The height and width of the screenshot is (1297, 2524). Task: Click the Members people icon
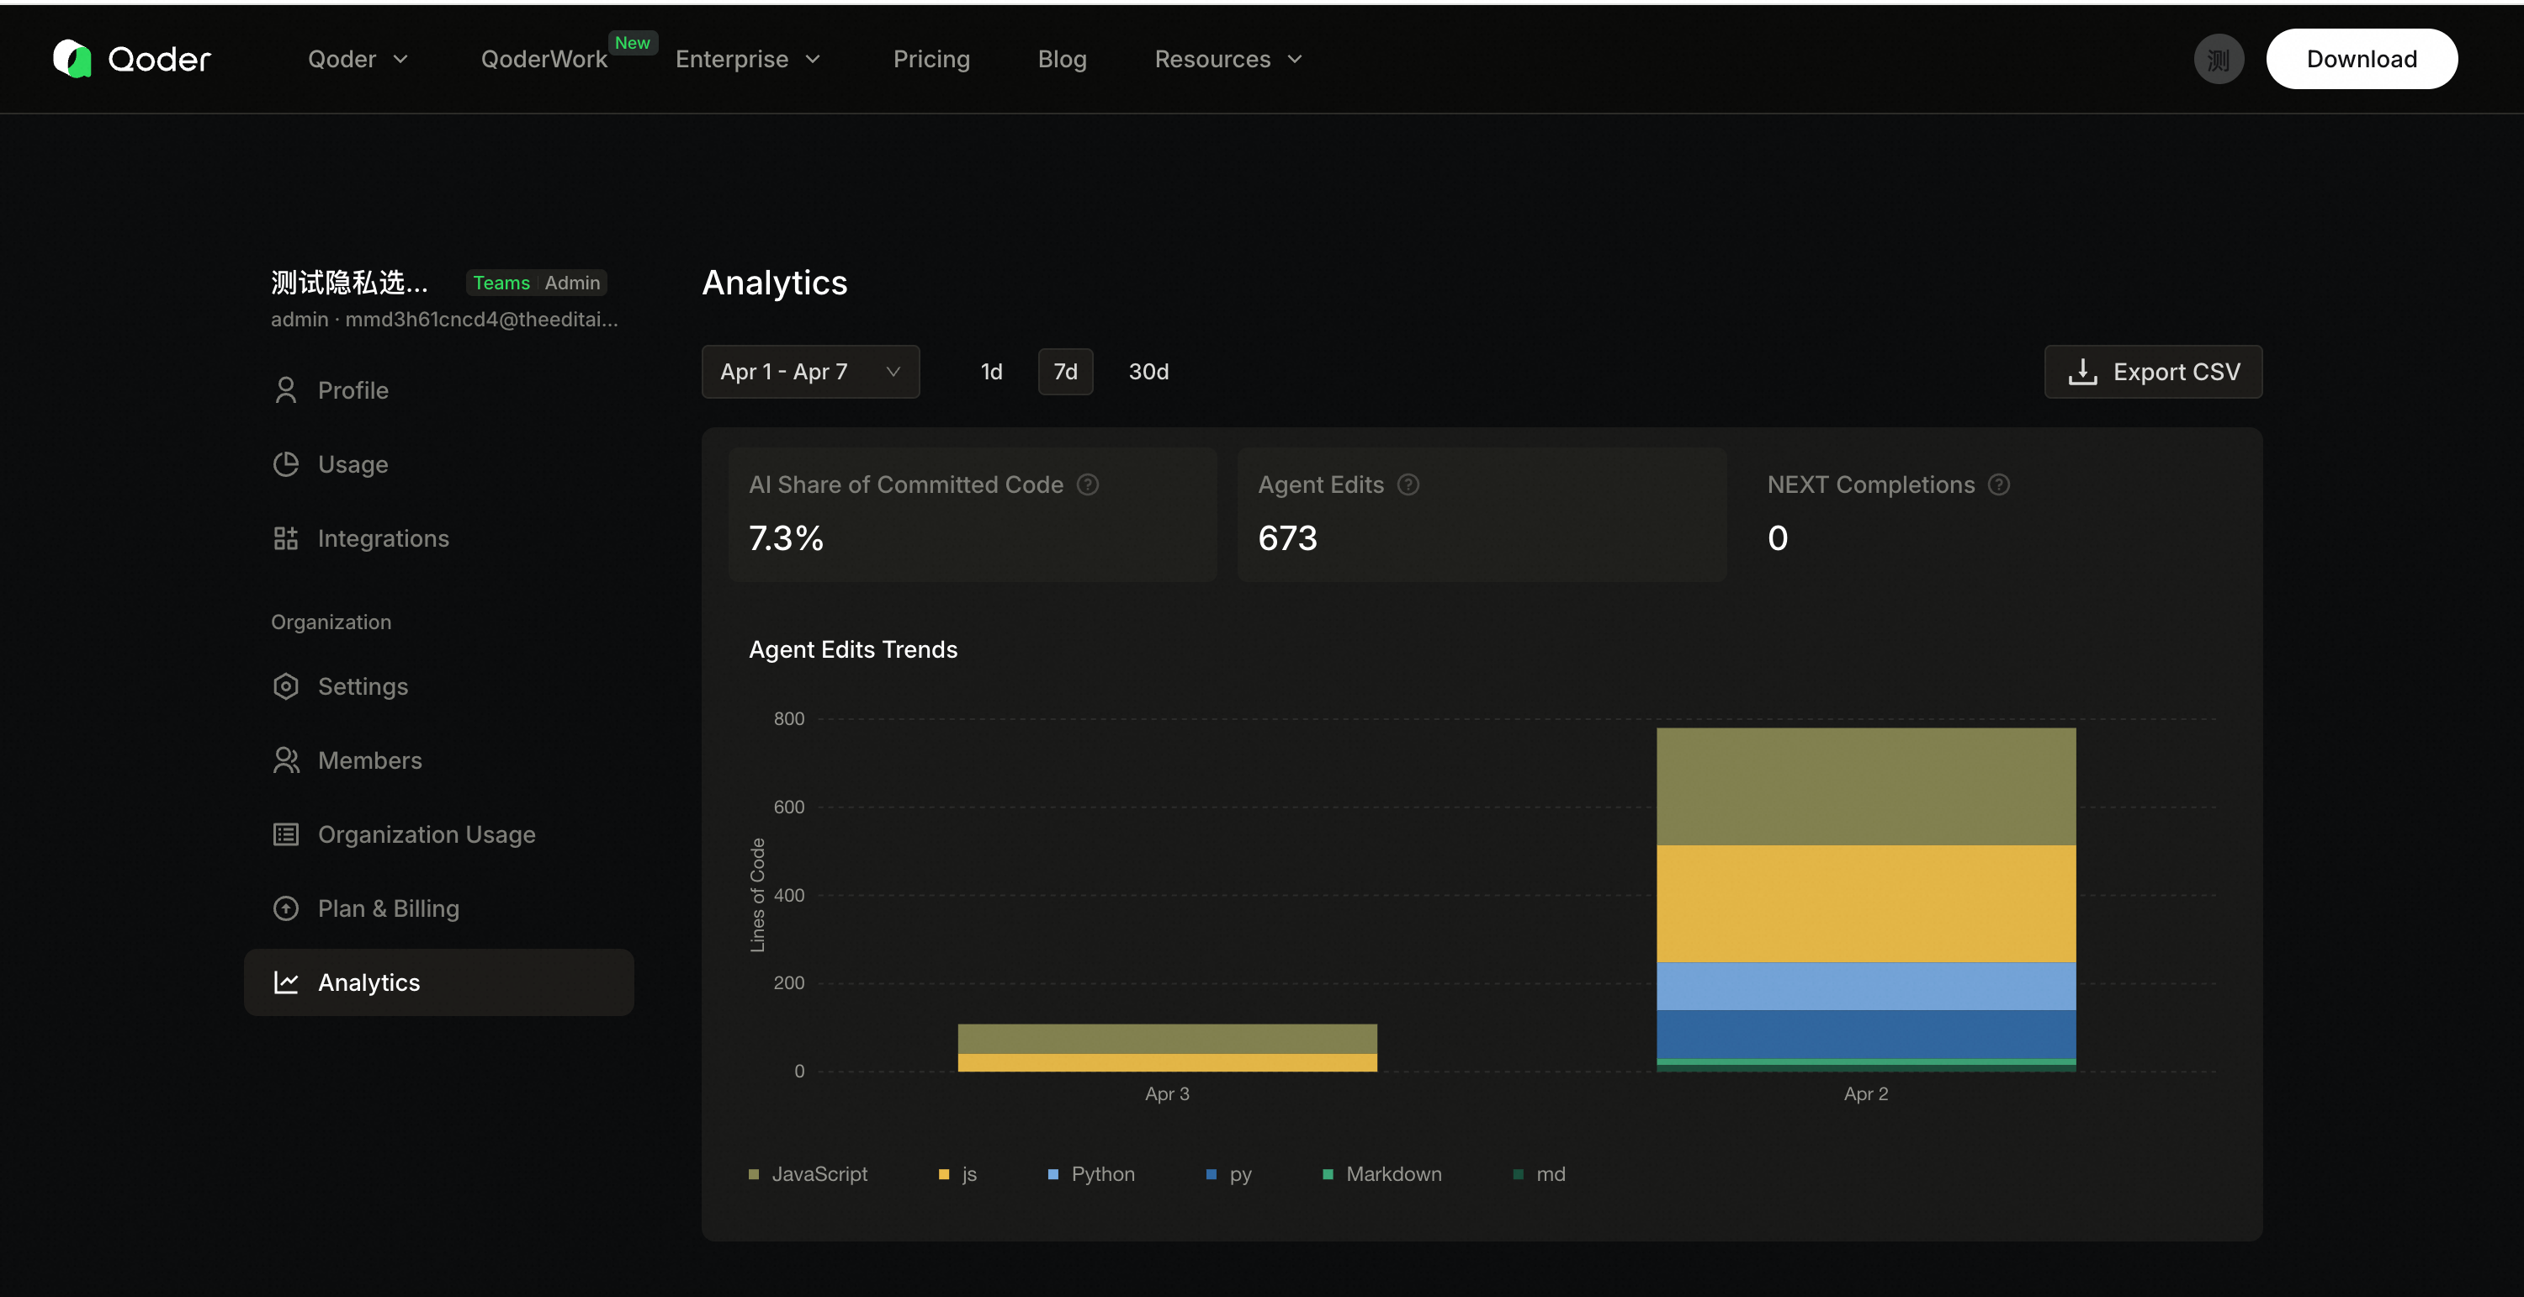285,760
